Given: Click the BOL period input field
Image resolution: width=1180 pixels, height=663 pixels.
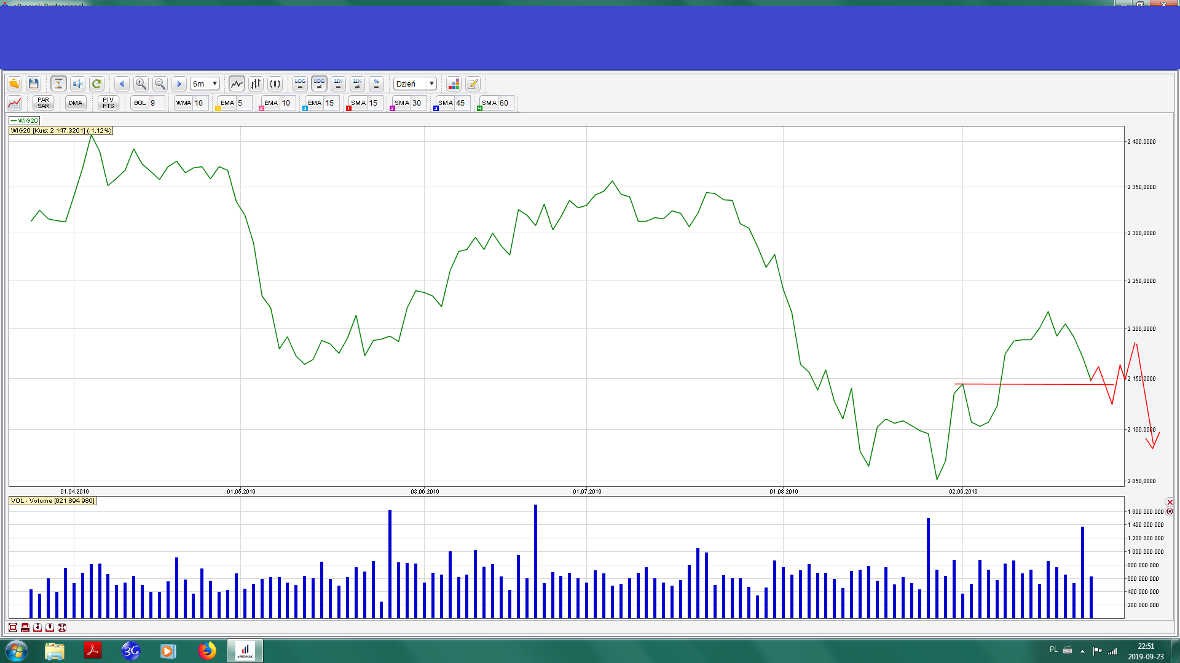Looking at the screenshot, I should (156, 103).
